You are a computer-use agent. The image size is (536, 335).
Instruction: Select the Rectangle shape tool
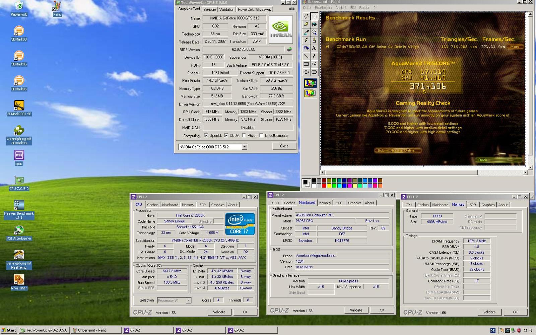coord(306,64)
